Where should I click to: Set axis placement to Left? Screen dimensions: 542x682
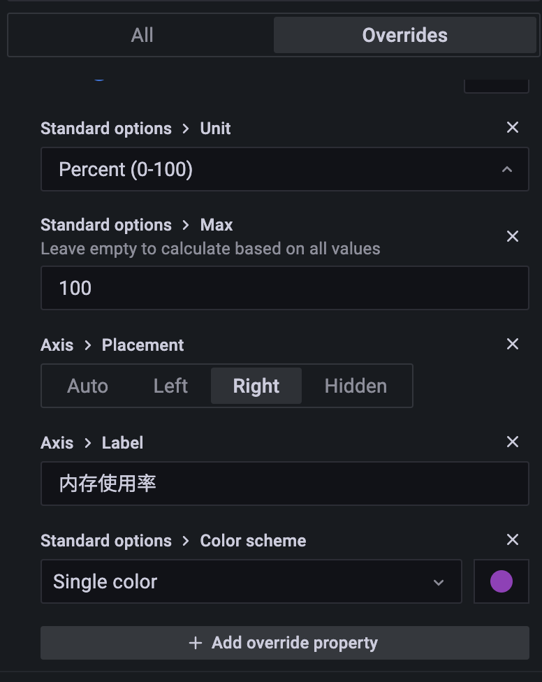point(170,386)
